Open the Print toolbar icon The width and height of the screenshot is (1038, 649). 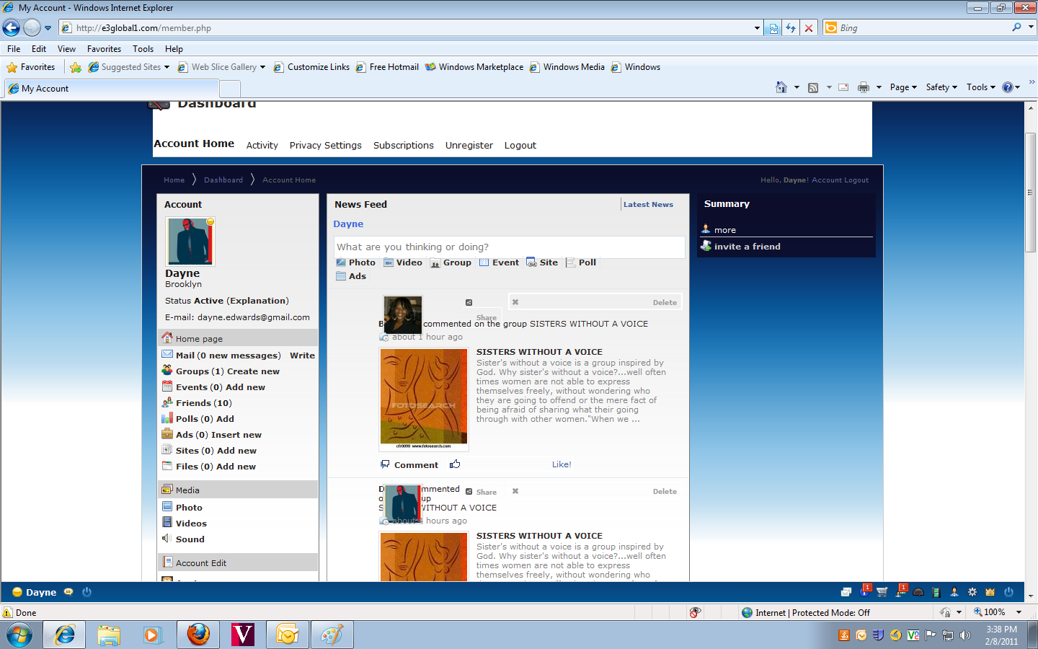tap(864, 87)
